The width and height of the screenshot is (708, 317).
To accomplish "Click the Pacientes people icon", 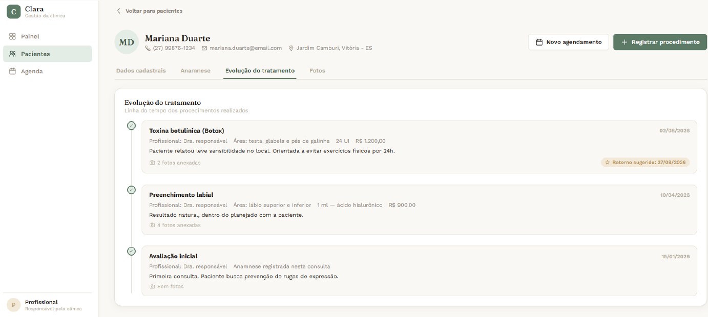I will pyautogui.click(x=13, y=54).
